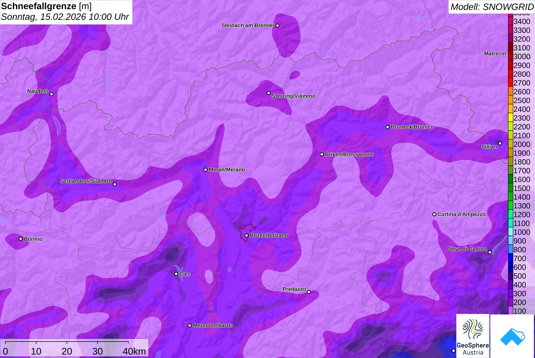Select the Predazzo marker dot
This screenshot has height=358, width=535.
tap(309, 292)
